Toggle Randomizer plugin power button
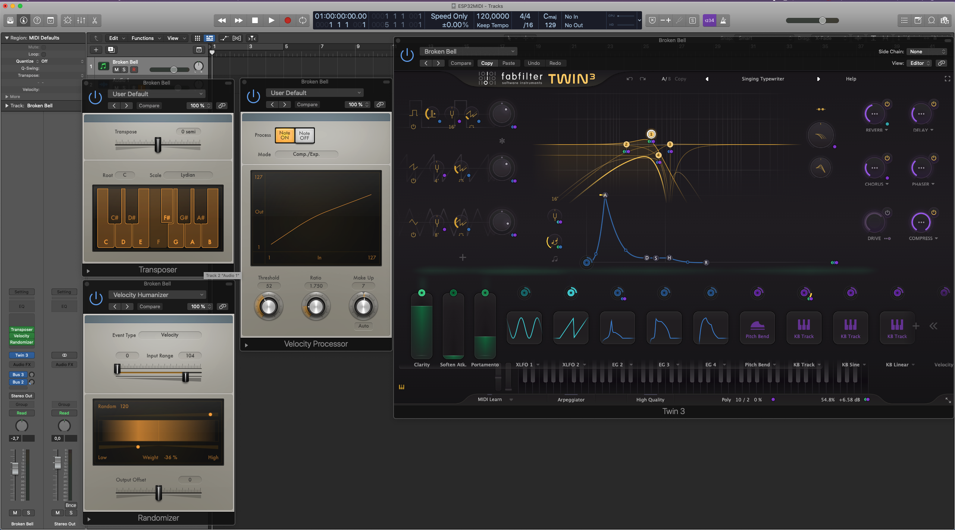The width and height of the screenshot is (955, 530). (96, 299)
